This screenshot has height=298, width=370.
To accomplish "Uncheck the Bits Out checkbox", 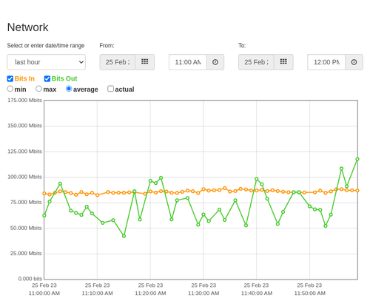I will click(47, 78).
